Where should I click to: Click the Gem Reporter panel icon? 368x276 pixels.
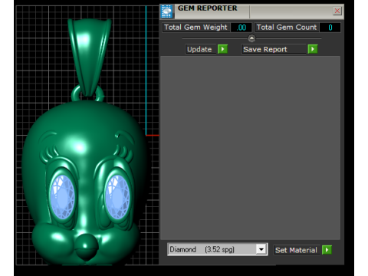pyautogui.click(x=167, y=11)
